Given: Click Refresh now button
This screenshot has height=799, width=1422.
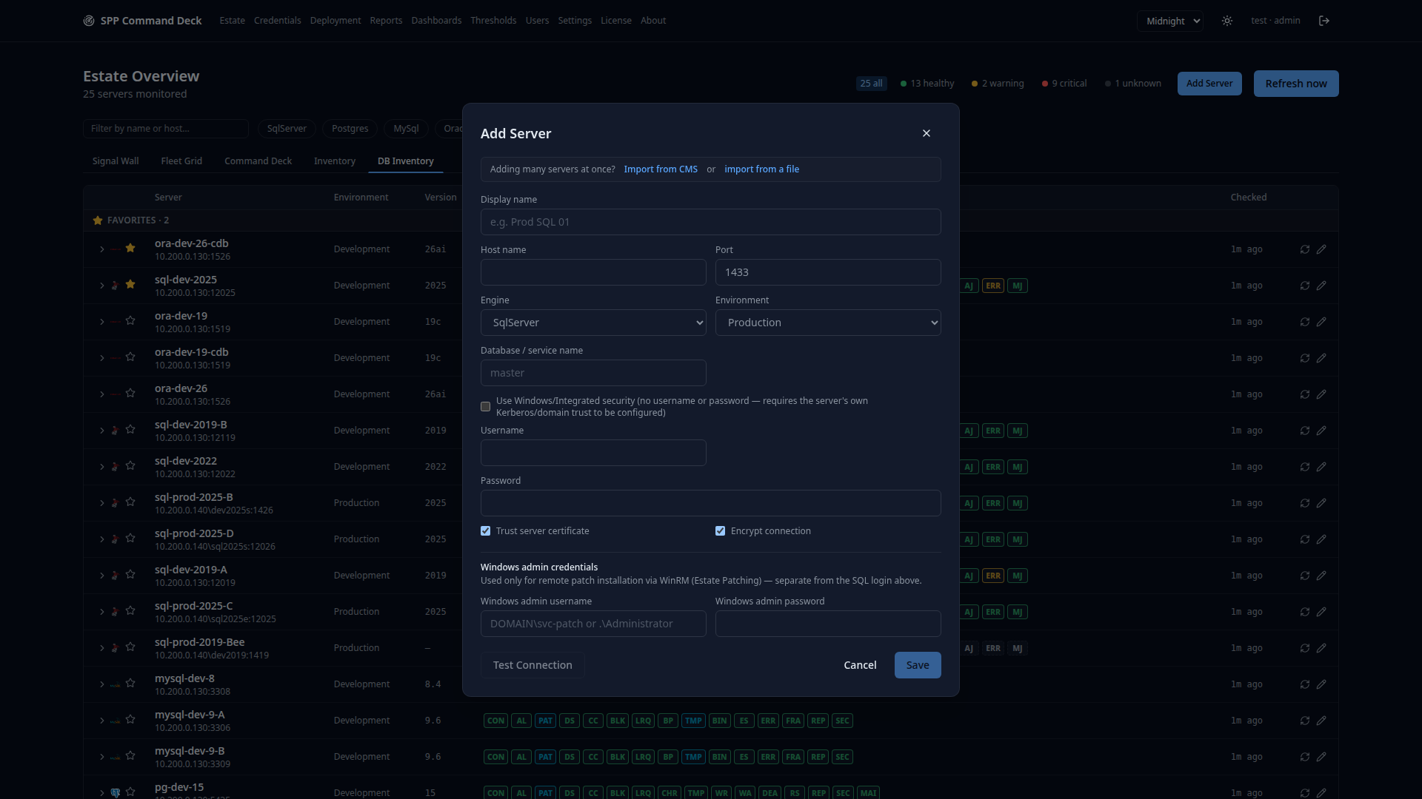Looking at the screenshot, I should 1296,84.
